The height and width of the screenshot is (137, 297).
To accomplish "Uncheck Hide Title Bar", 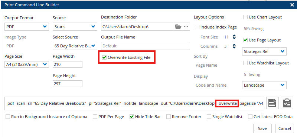I will pyautogui.click(x=132, y=117).
